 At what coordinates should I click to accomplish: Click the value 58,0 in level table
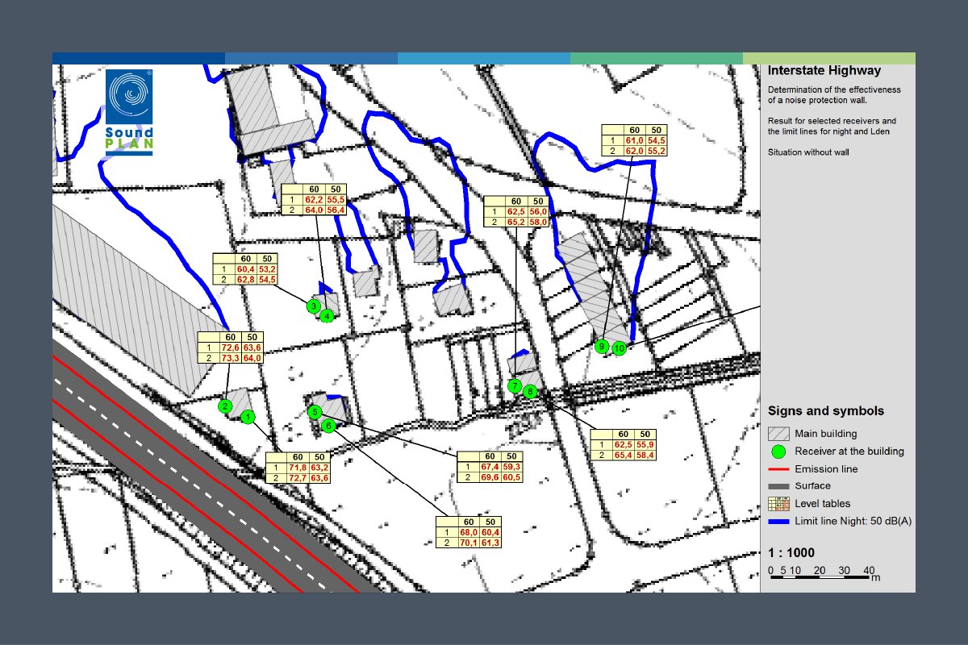[x=538, y=222]
